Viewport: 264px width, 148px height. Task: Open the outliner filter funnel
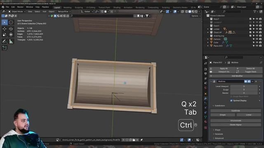pyautogui.click(x=255, y=12)
